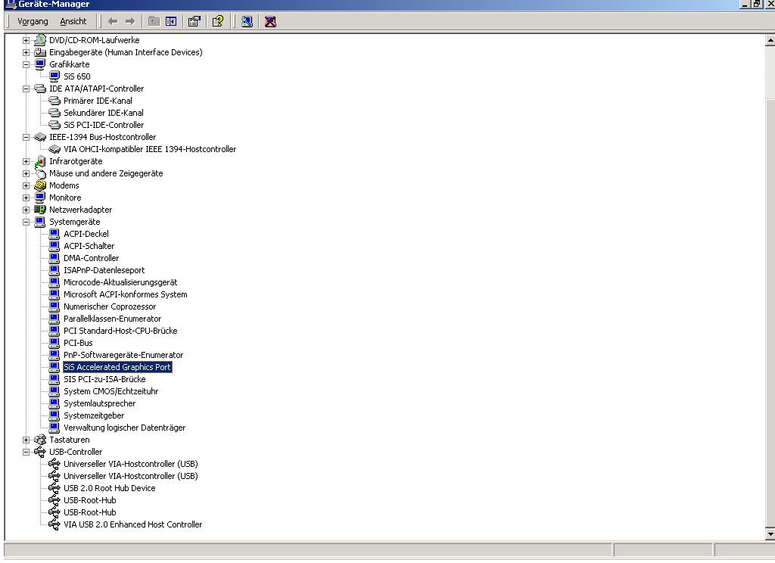Expand the Tastaturen node

point(26,440)
